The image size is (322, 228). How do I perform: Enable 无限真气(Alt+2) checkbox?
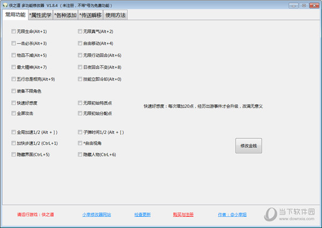[x=80, y=31]
